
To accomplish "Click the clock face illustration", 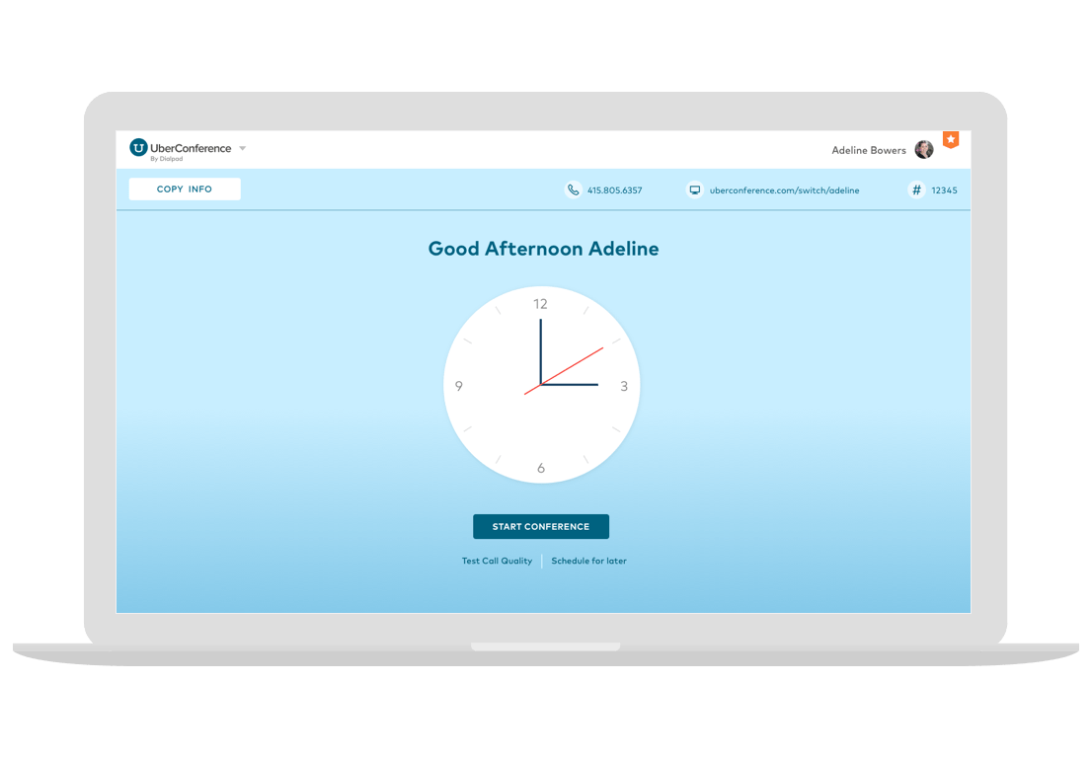I will pos(541,385).
